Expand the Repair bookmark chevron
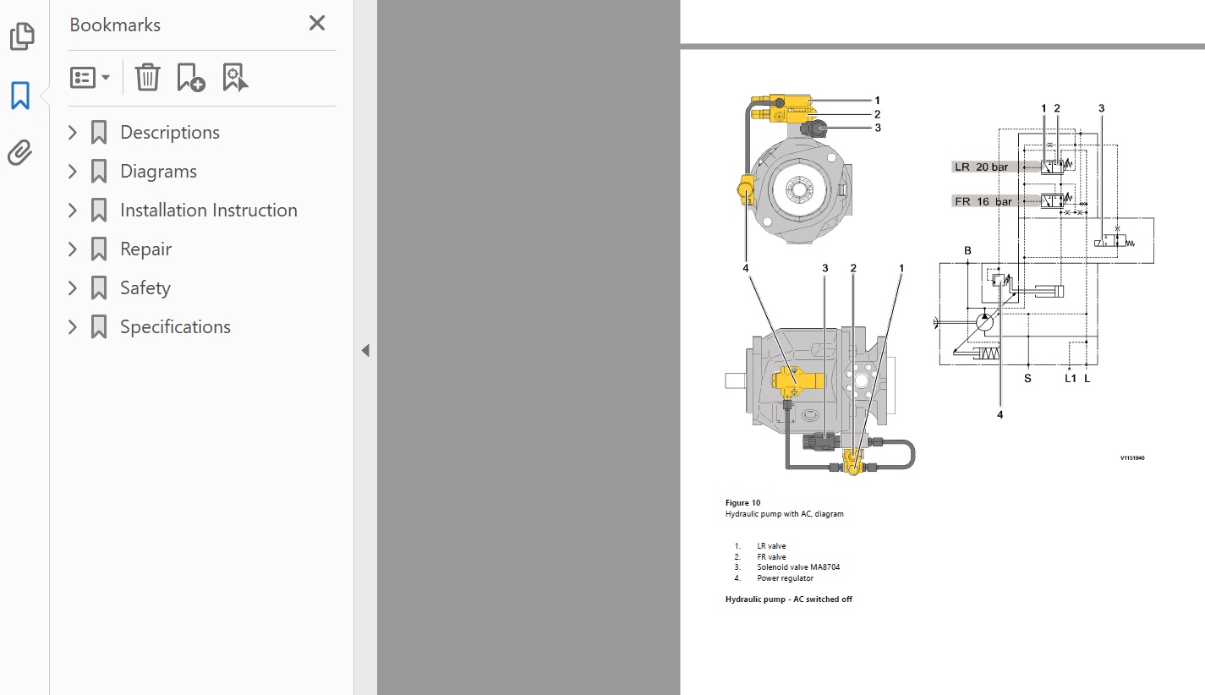The width and height of the screenshot is (1205, 695). coord(73,249)
